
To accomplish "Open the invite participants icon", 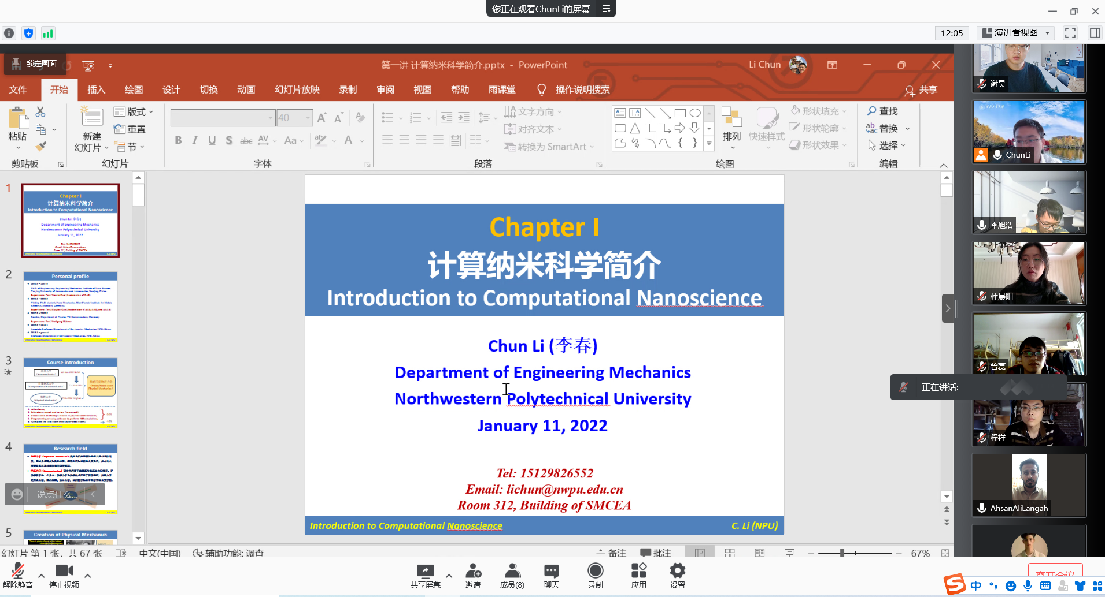I will [x=473, y=576].
